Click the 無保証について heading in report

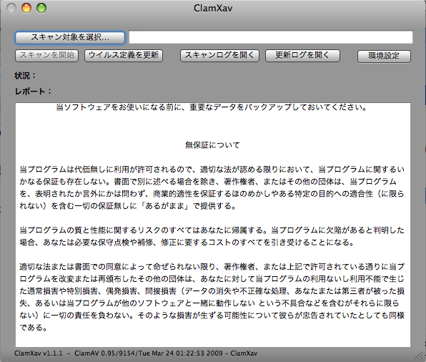coord(212,145)
